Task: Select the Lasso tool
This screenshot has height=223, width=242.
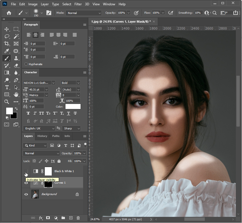Action: click(x=6, y=36)
